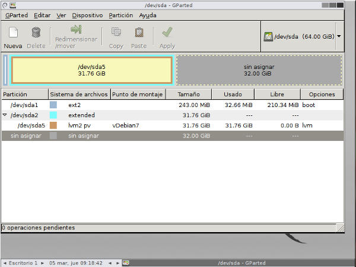The width and height of the screenshot is (356, 267).
Task: Minimize the GParted window
Action: click(325, 5)
